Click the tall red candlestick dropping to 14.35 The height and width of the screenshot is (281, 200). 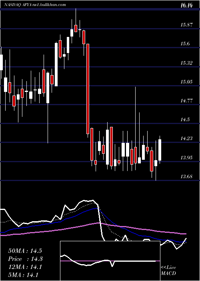point(88,89)
